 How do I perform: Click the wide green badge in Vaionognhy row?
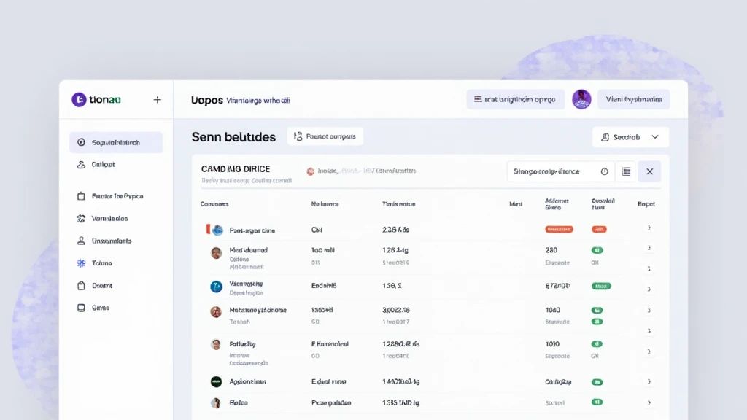click(601, 286)
